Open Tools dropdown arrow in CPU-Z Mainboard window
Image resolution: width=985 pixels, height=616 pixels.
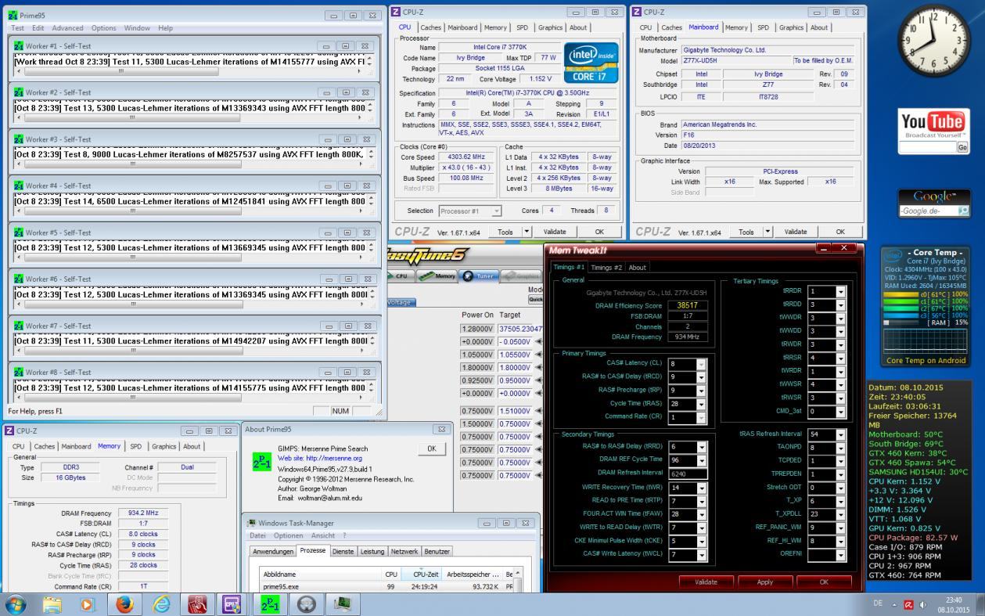pos(767,232)
